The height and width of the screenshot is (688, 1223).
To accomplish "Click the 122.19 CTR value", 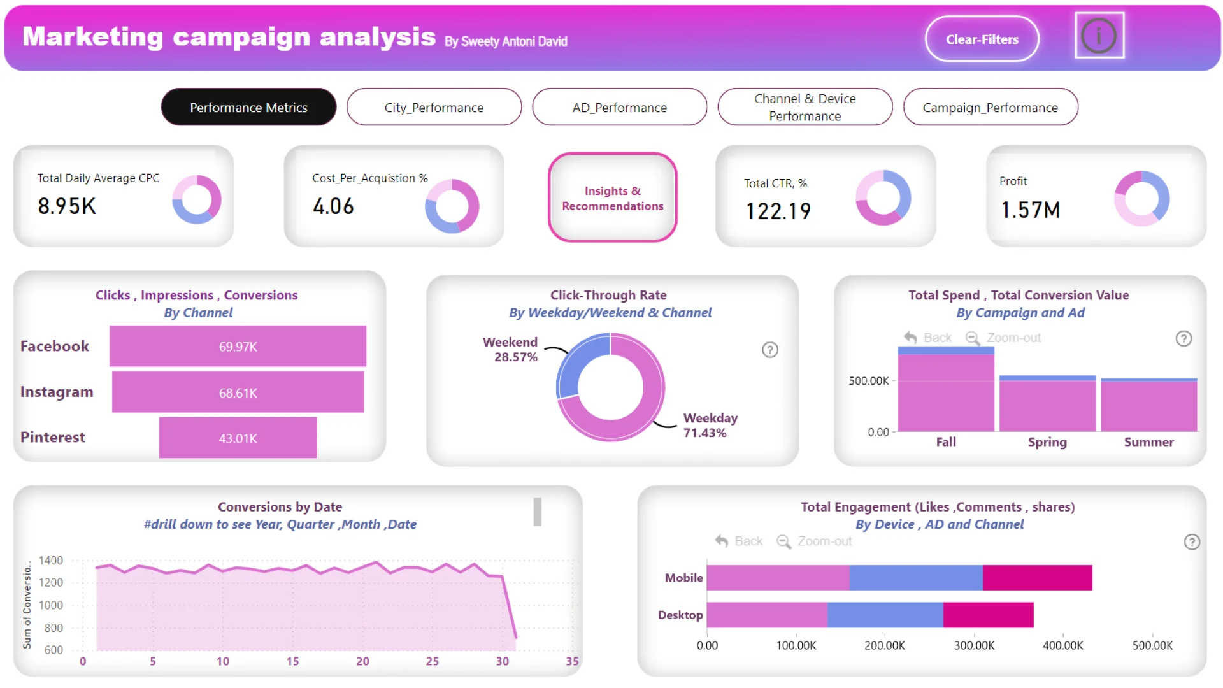I will tap(778, 211).
